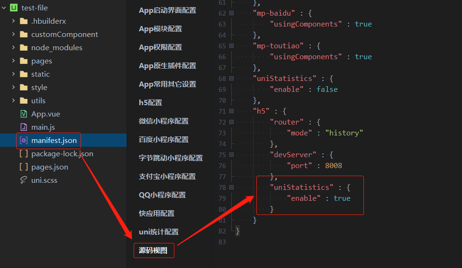462x268 pixels.
Task: Click the uni.scss Sass file icon
Action: pos(24,180)
